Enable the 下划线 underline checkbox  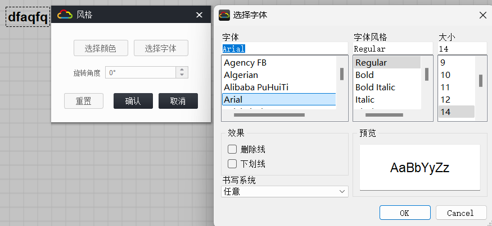[232, 164]
